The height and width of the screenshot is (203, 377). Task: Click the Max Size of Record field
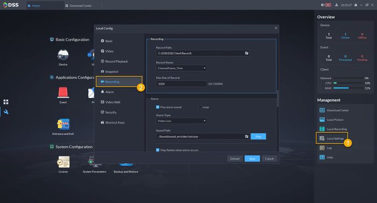coord(181,83)
